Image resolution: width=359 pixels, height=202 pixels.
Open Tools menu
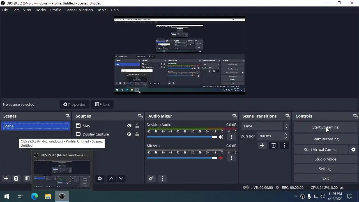(102, 10)
